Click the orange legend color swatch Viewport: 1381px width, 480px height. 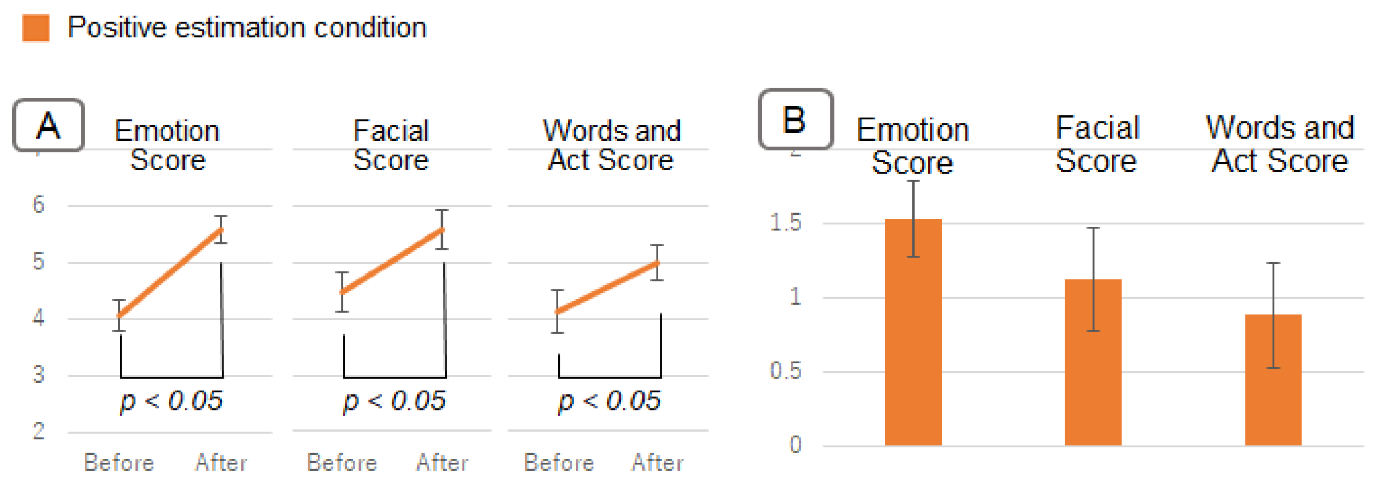(x=36, y=28)
